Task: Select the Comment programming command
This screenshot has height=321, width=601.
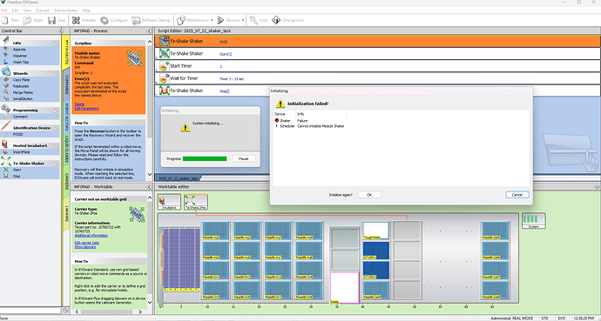Action: tap(20, 117)
